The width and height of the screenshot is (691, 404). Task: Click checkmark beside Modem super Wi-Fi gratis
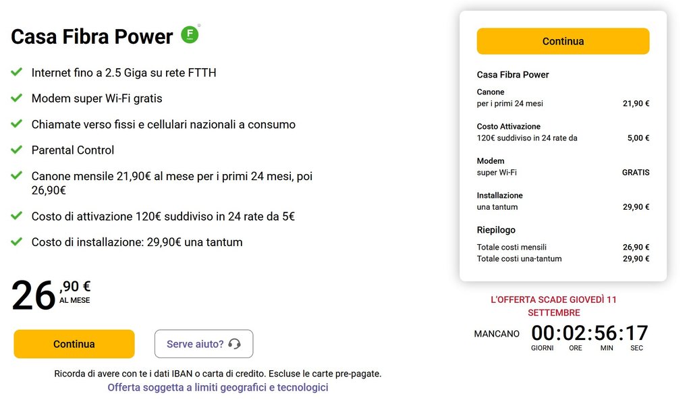click(x=17, y=98)
